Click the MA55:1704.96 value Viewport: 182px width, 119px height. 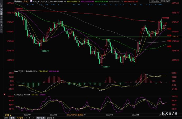[101, 2]
